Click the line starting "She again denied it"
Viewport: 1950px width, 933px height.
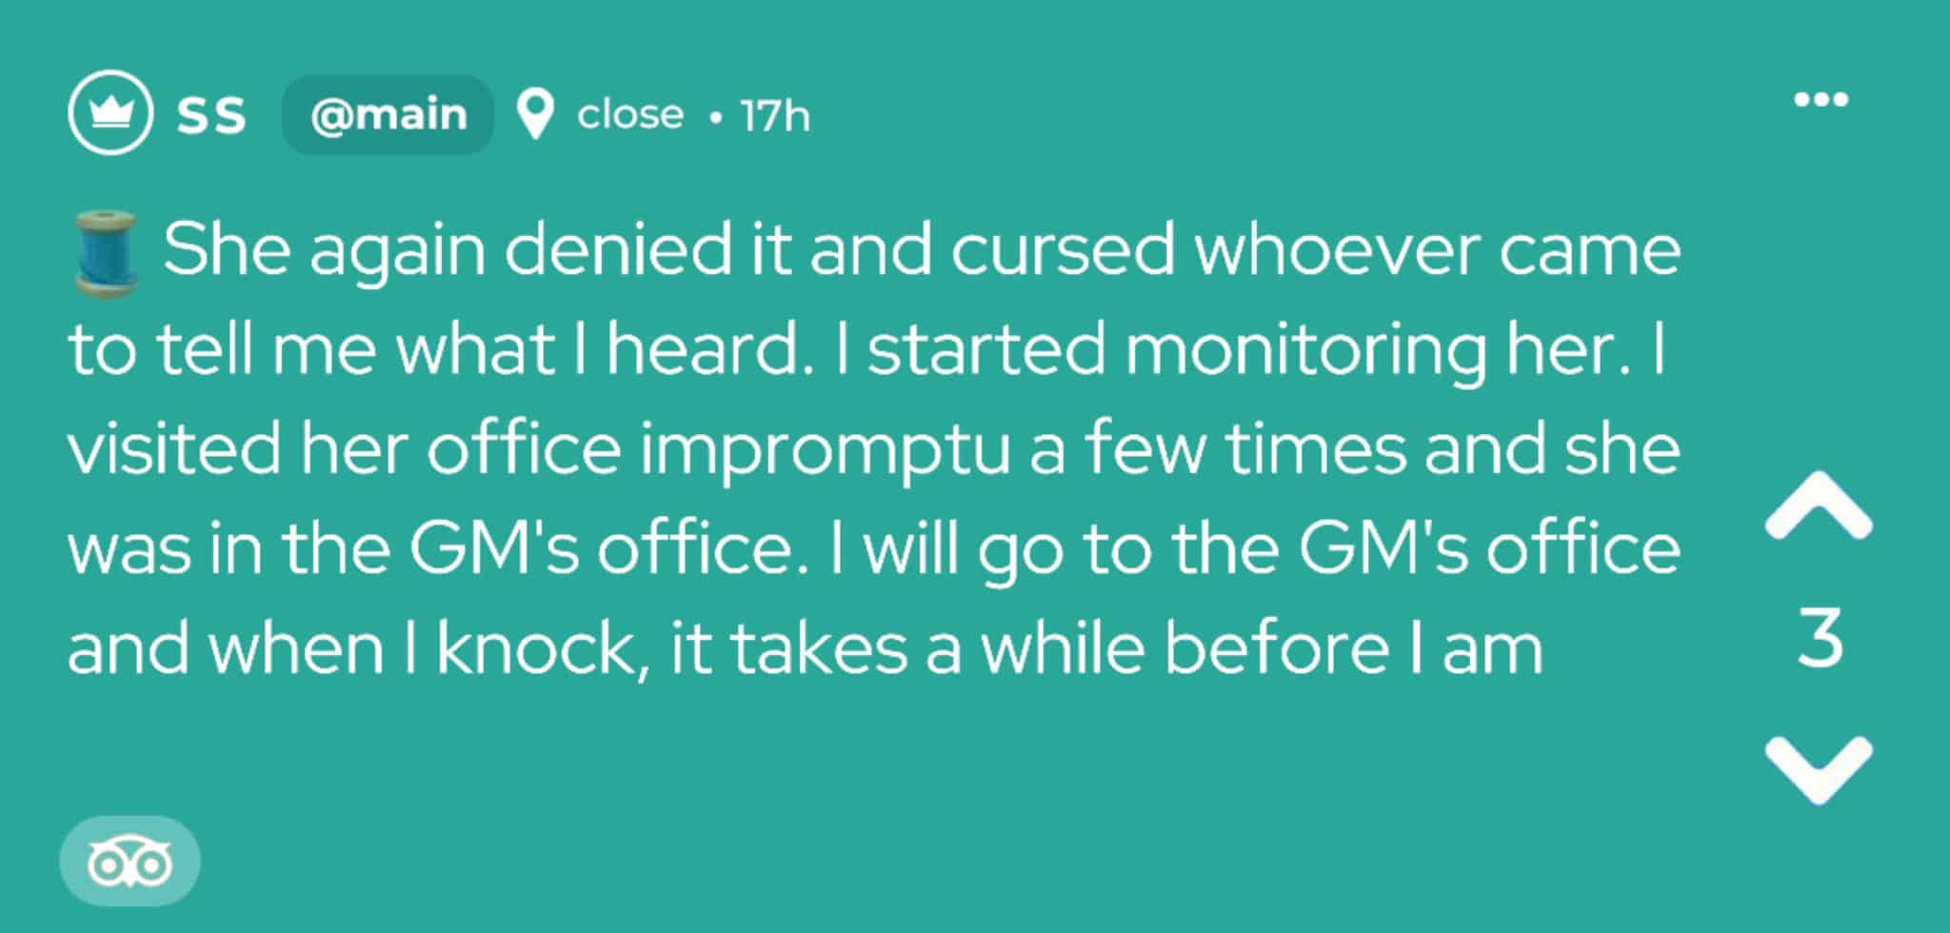920,250
